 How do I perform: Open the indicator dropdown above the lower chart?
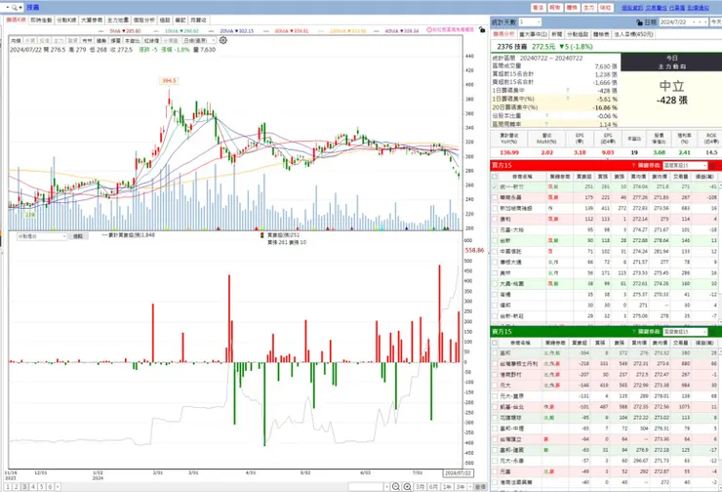(42, 236)
